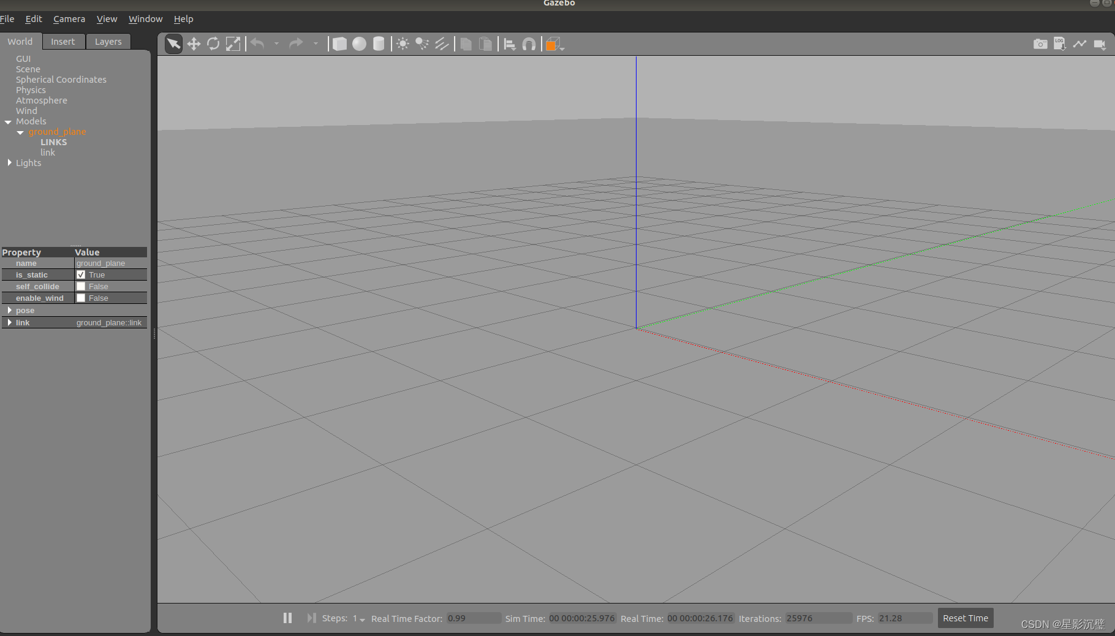
Task: Insert a sphere shape
Action: [359, 44]
